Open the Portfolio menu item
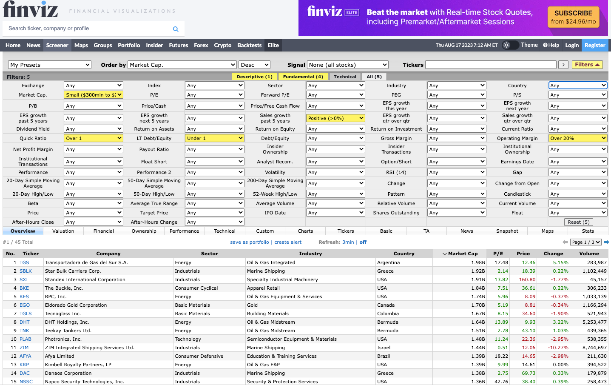The image size is (611, 385). (129, 45)
